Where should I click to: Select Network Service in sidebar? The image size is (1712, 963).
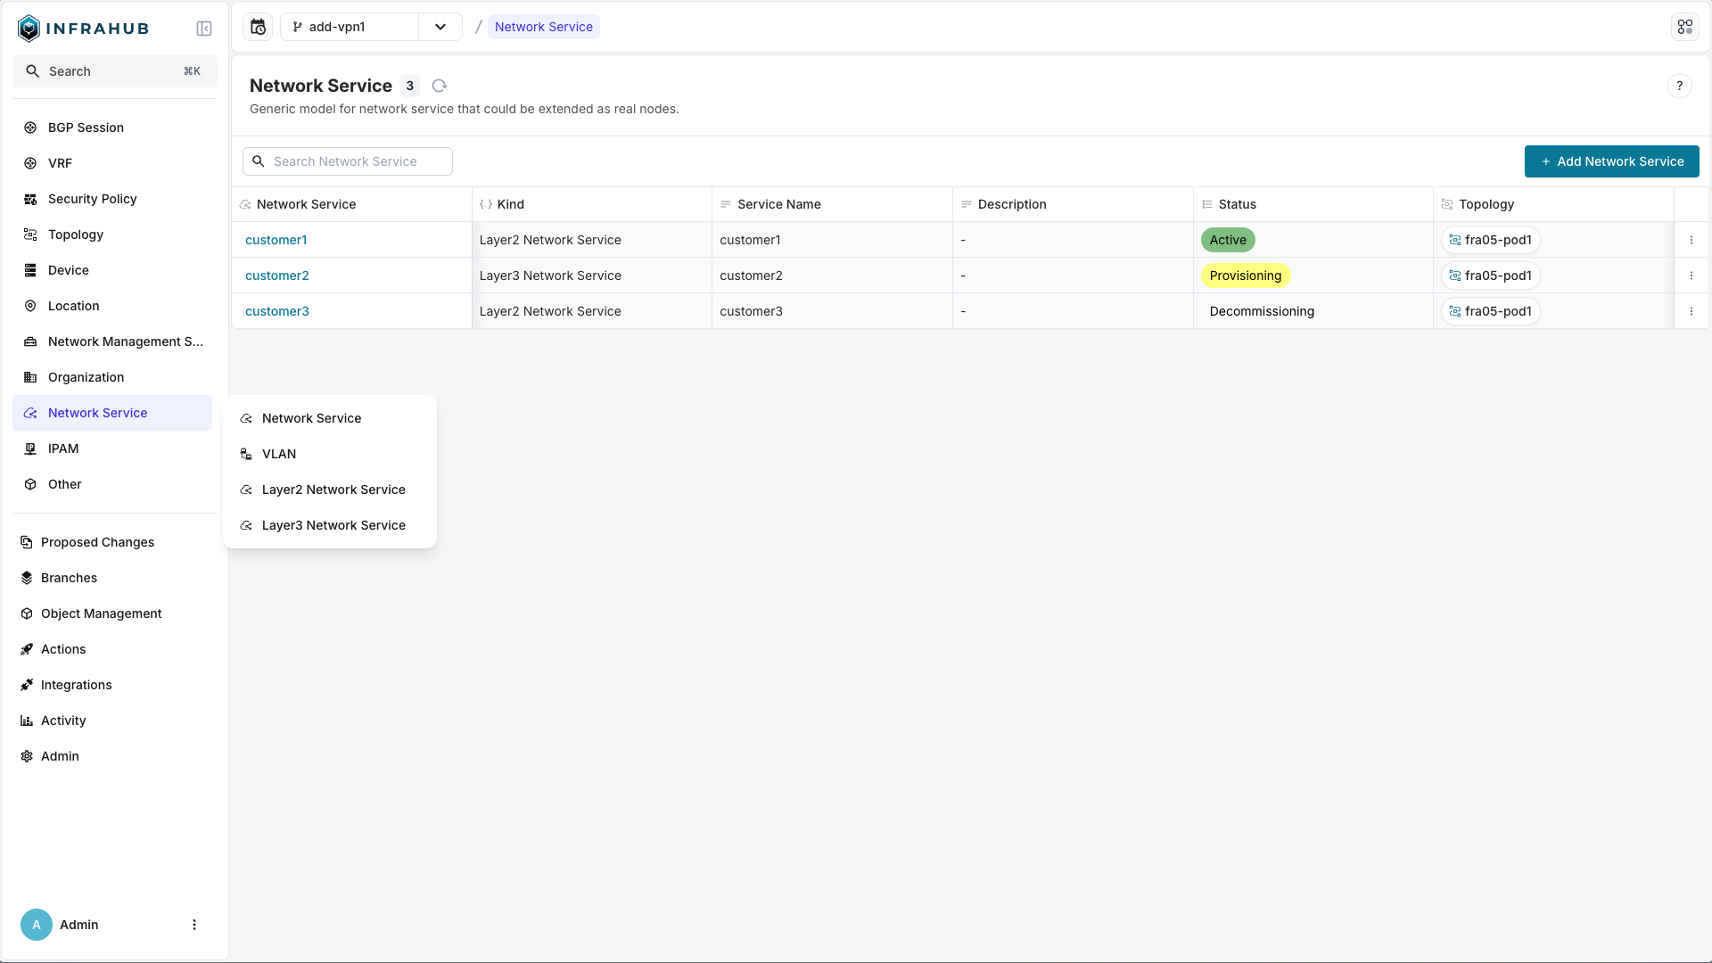point(112,413)
